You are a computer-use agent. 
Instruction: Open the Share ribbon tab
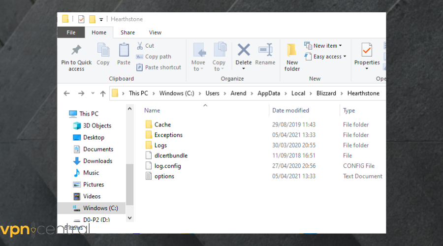tap(127, 32)
